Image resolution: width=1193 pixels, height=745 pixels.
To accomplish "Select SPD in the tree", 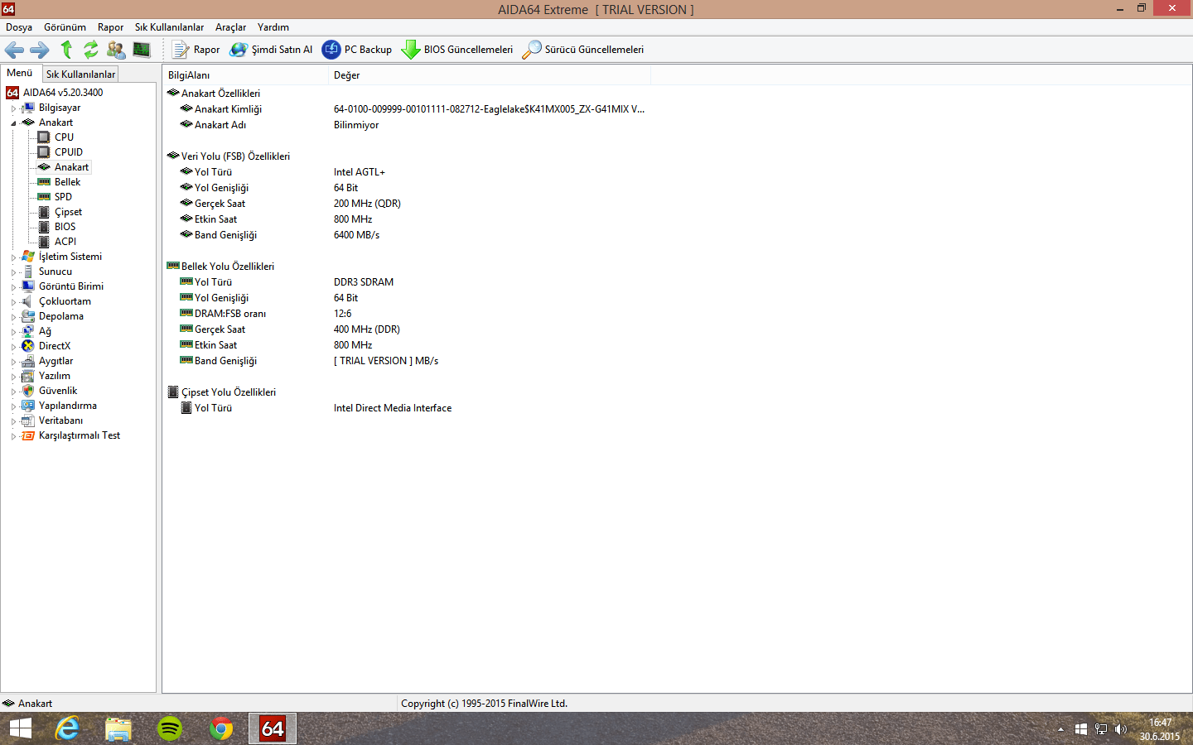I will coord(63,197).
